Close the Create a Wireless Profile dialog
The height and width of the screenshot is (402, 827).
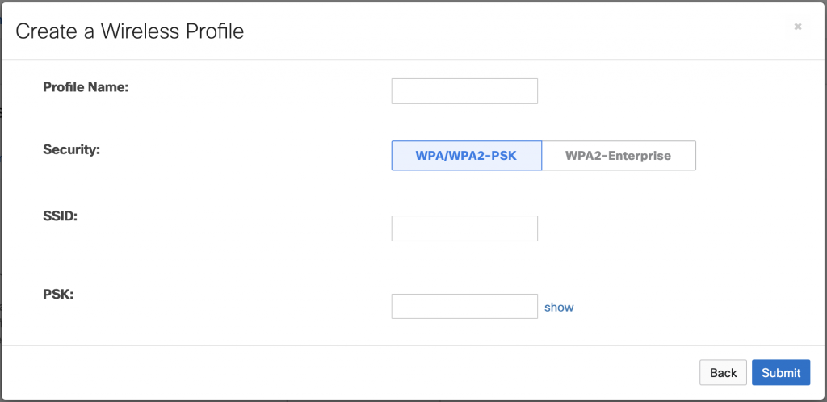click(x=797, y=27)
